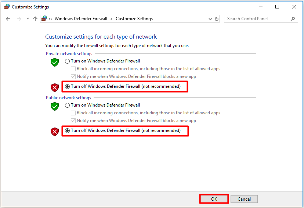Expand chevron after Windows Defender Firewall breadcrumb
The height and width of the screenshot is (208, 304).
[112, 19]
